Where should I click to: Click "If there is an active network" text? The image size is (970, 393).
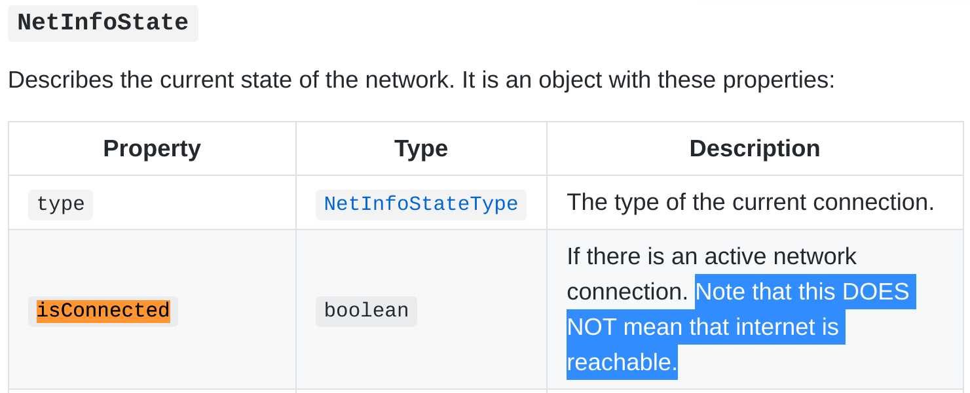point(711,256)
